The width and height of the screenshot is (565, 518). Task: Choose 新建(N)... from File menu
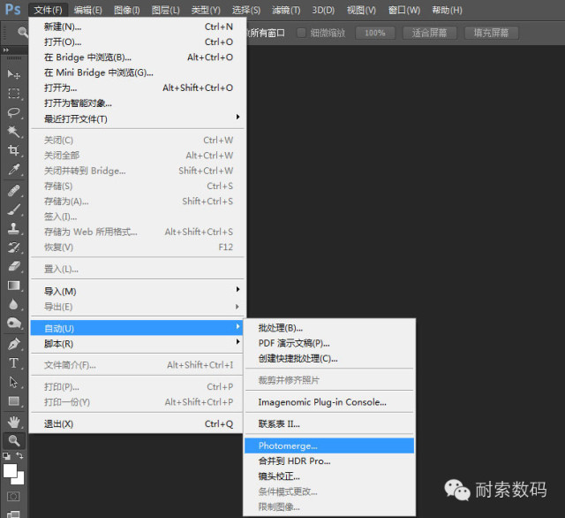click(138, 27)
